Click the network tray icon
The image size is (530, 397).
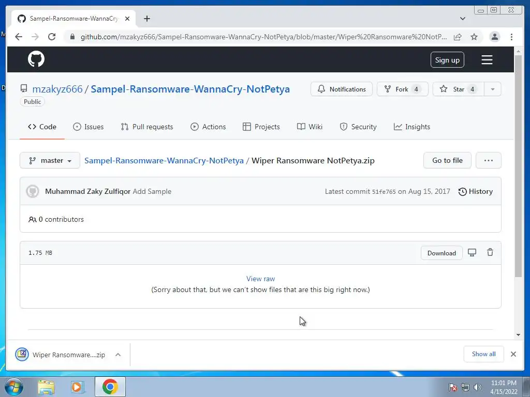tap(465, 387)
